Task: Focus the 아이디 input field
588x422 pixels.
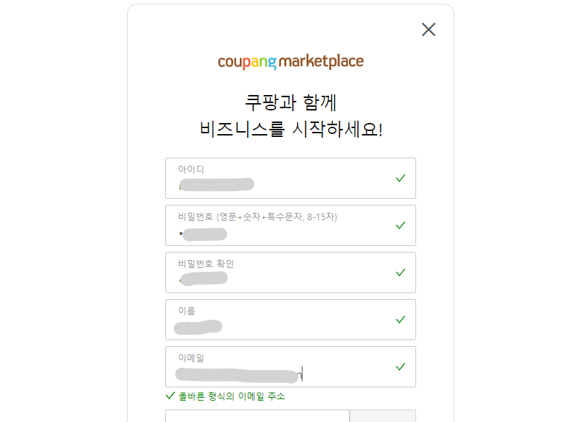Action: coord(280,183)
